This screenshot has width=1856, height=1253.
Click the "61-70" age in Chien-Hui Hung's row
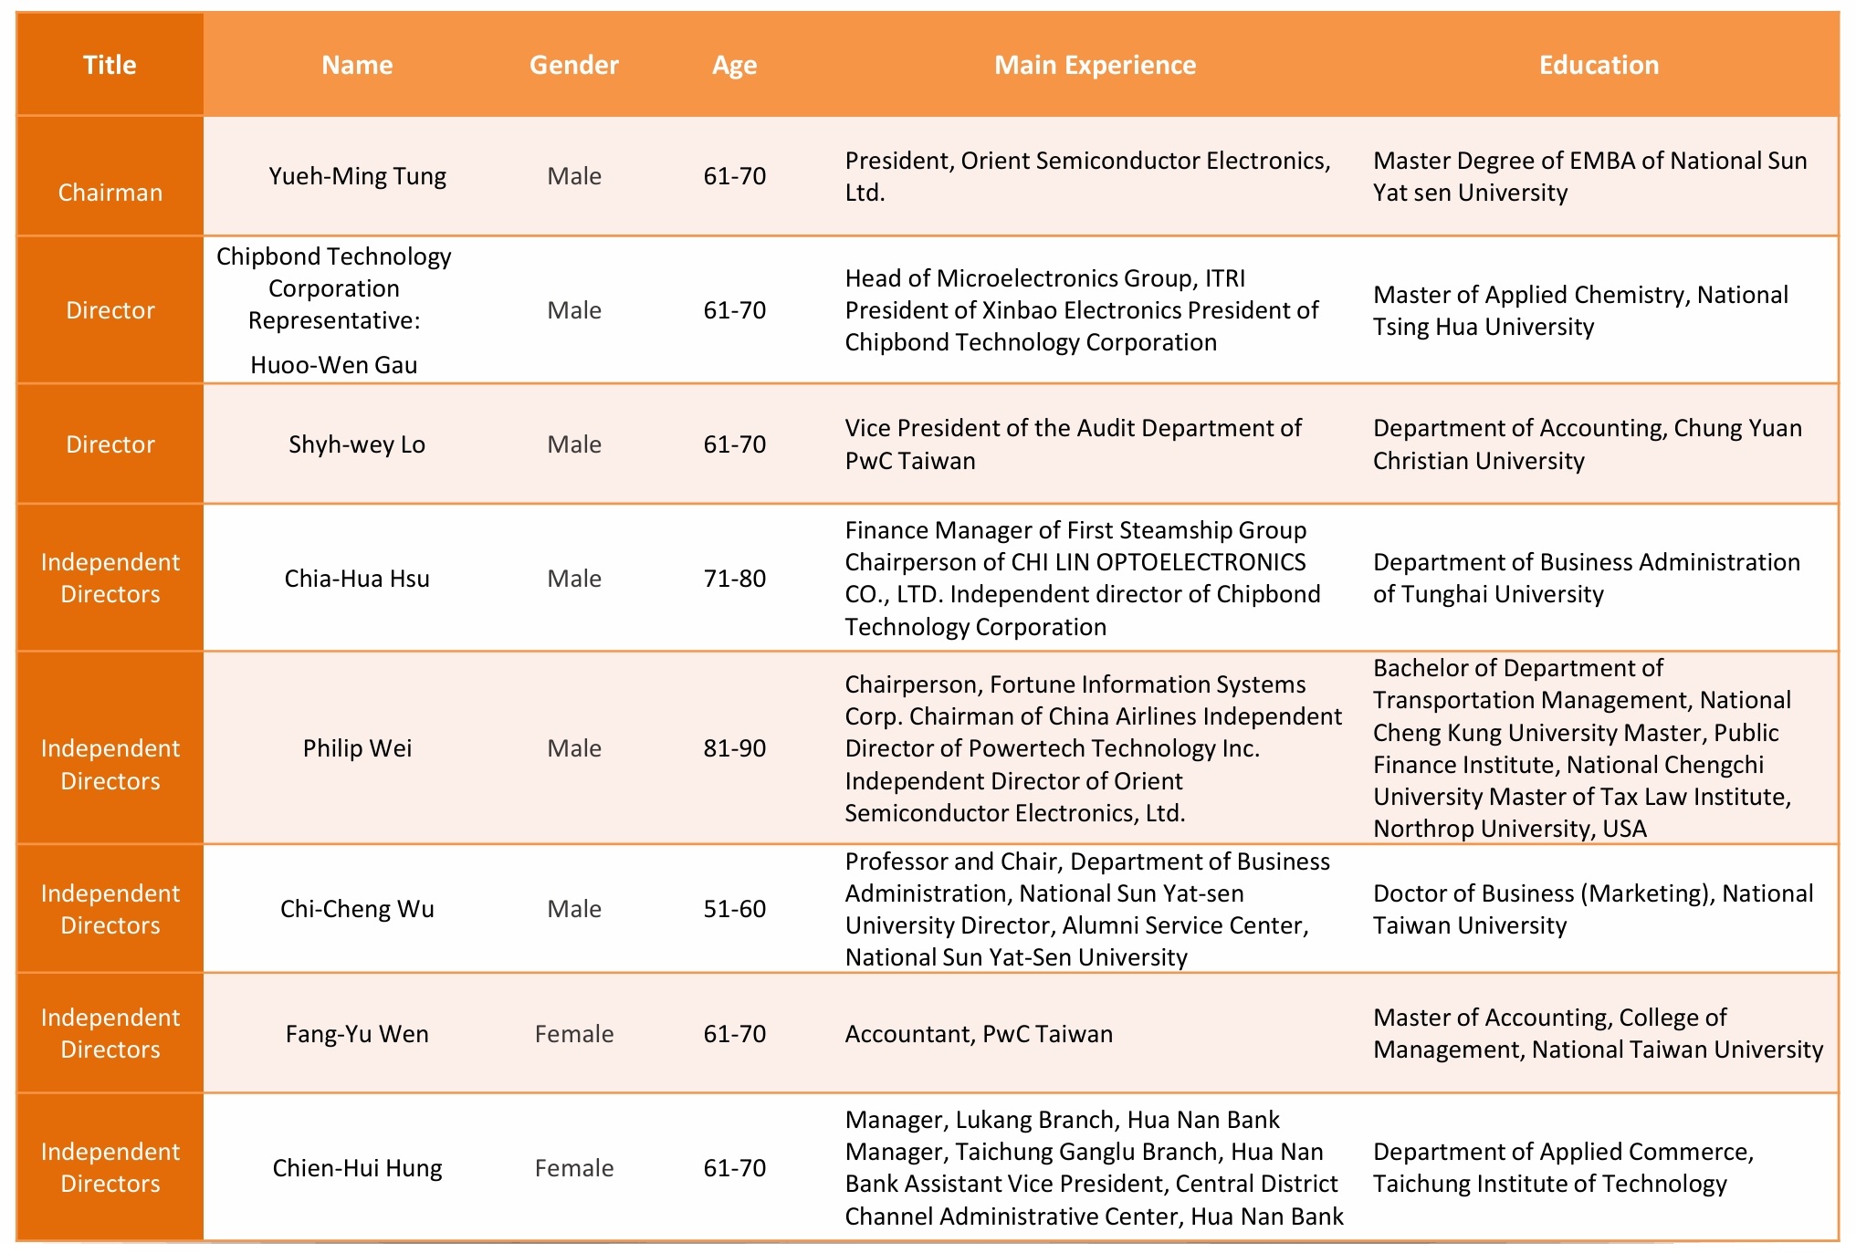735,1168
